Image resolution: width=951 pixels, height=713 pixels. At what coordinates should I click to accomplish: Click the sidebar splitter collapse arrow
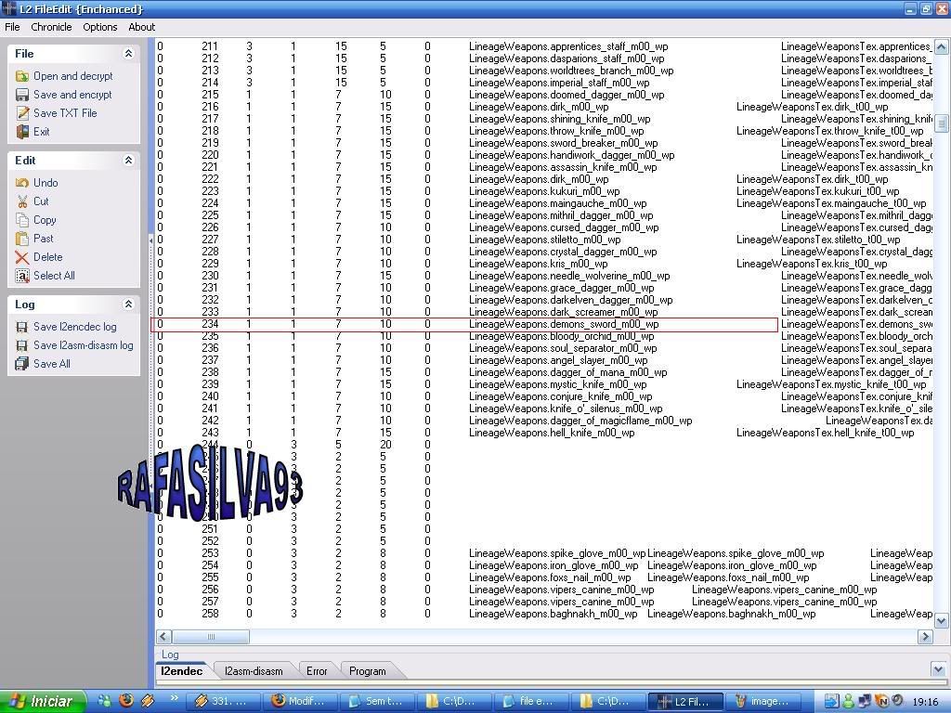pos(150,240)
